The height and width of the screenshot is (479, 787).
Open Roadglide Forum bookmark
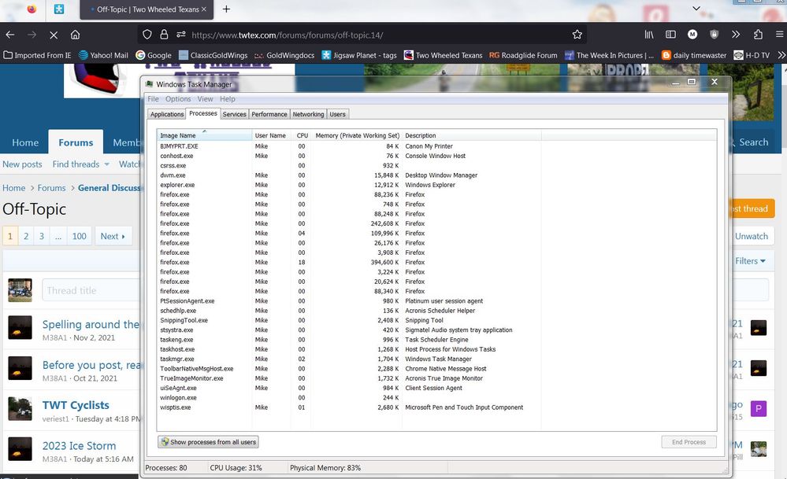click(524, 55)
